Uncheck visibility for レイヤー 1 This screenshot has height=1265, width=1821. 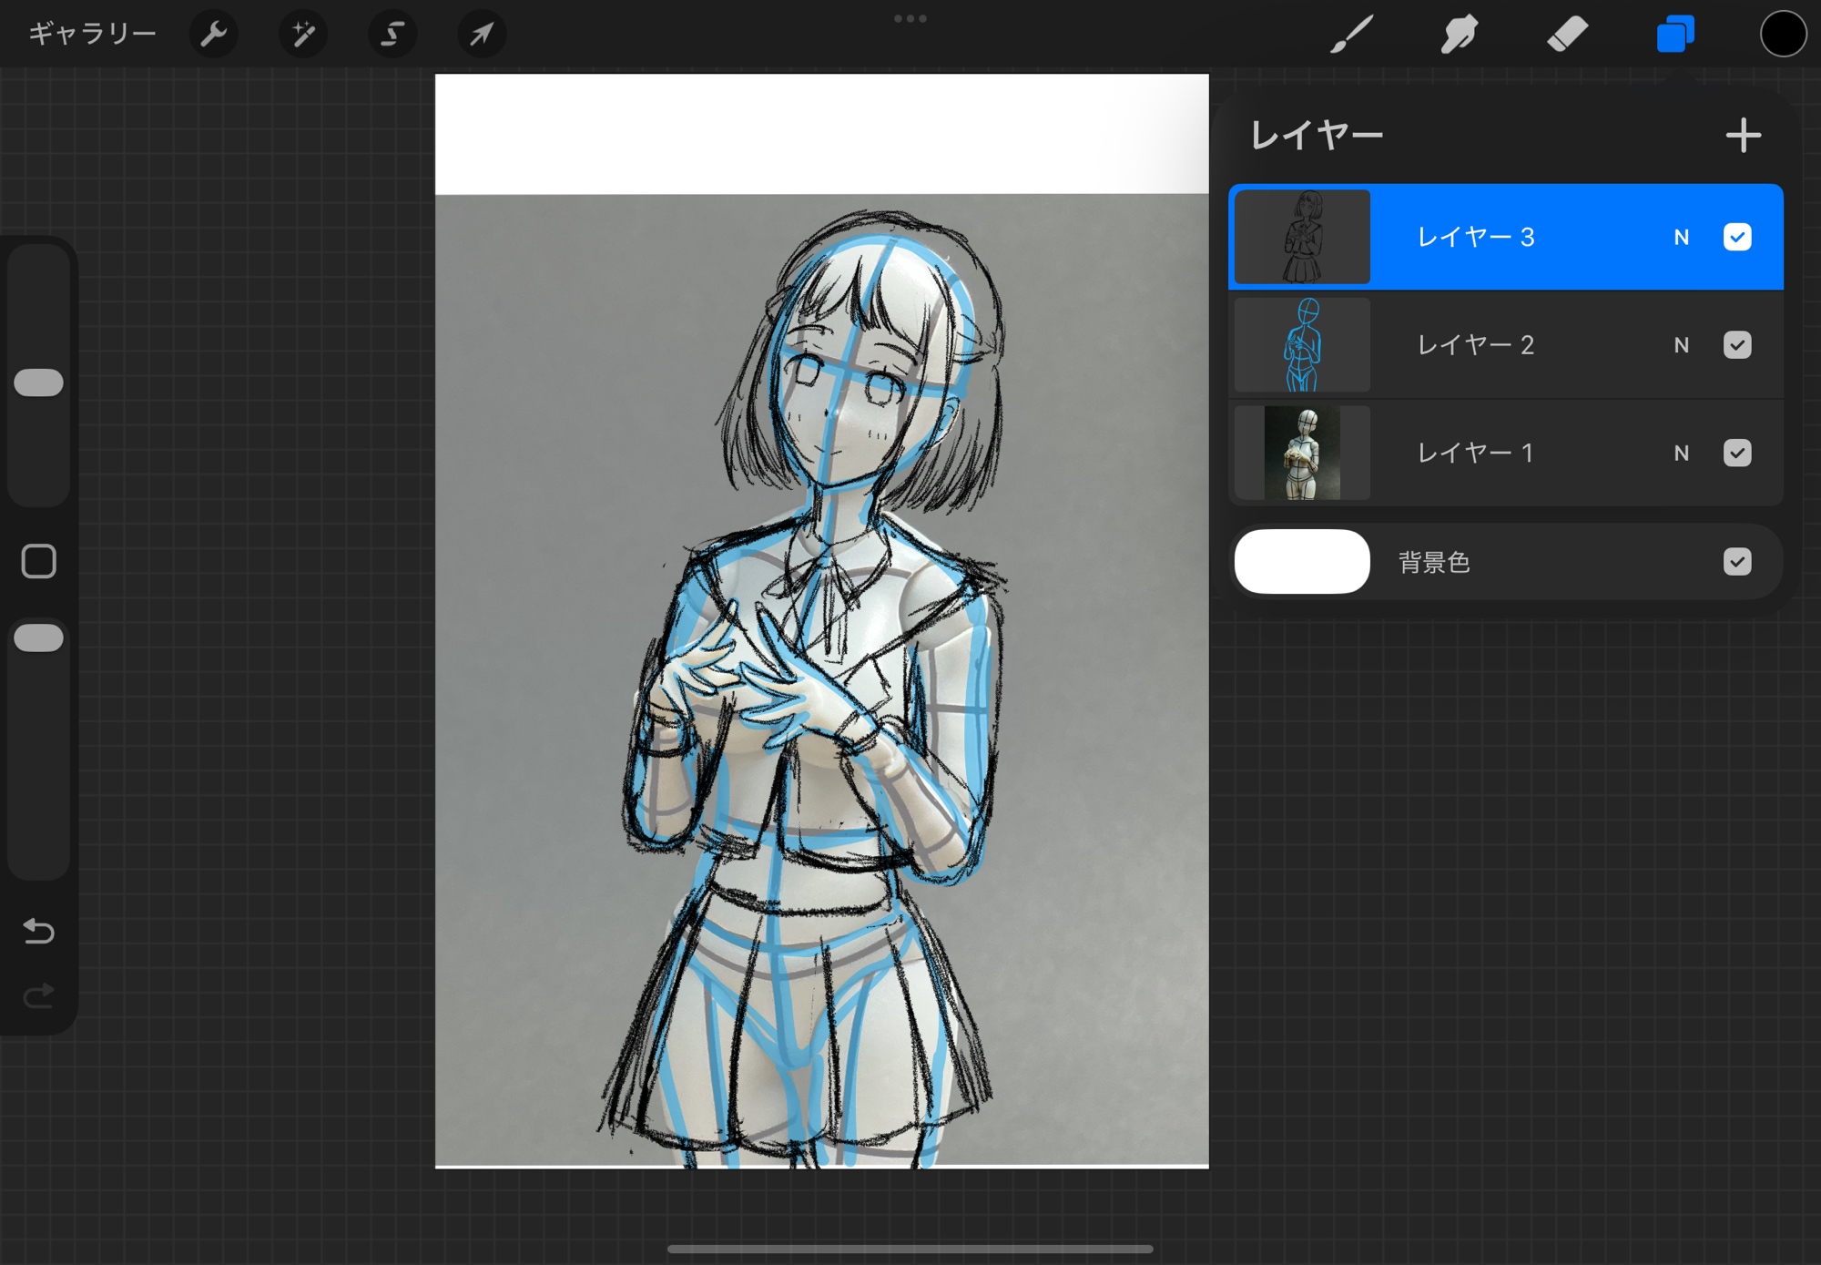click(1736, 453)
